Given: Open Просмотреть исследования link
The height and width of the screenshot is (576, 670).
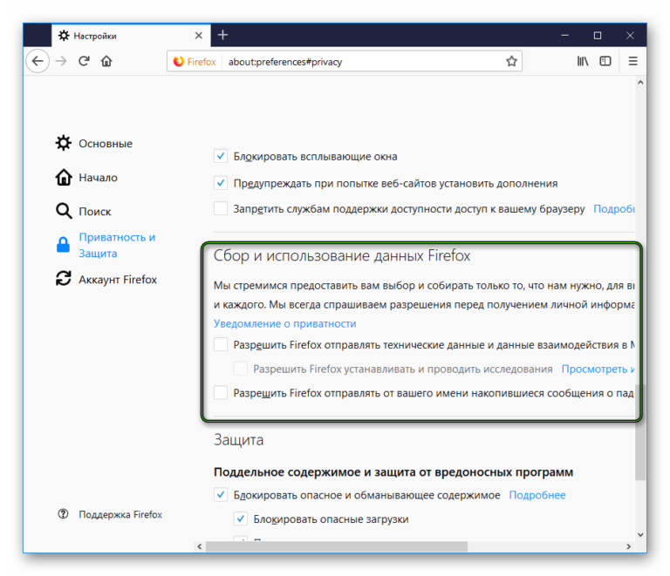Looking at the screenshot, I should point(598,369).
